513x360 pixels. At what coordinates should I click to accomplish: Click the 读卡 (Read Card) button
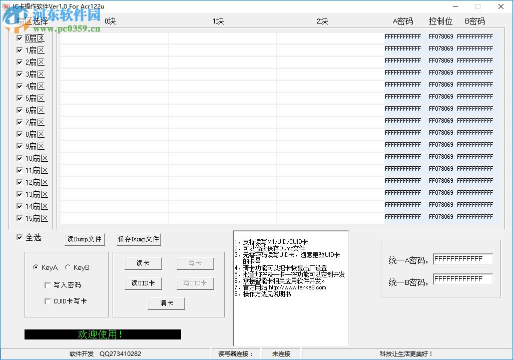click(143, 263)
